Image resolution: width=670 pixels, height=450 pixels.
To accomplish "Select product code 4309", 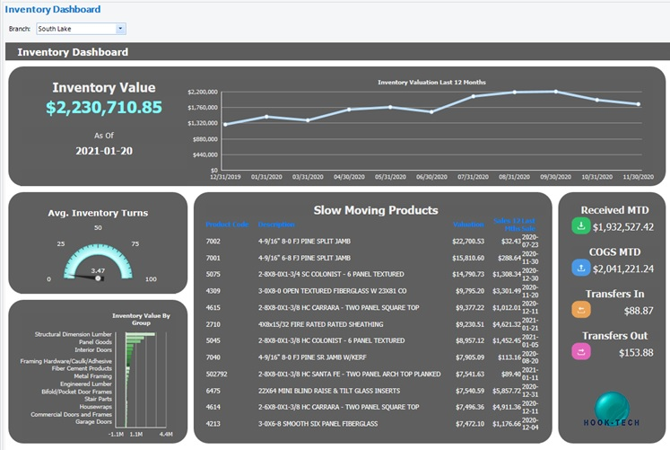I will 213,291.
